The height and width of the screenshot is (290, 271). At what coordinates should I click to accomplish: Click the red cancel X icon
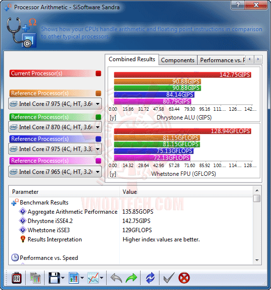coord(184,278)
